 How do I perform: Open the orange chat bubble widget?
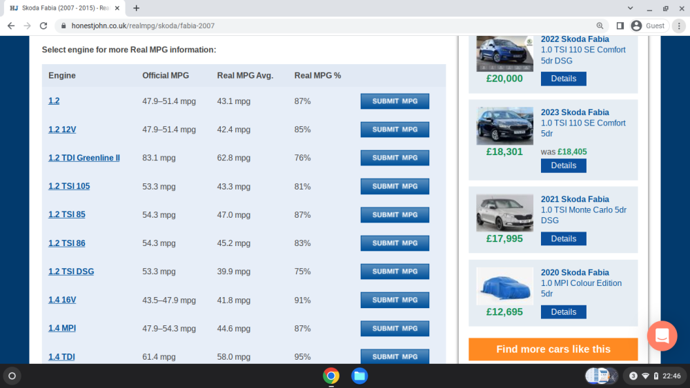coord(662,336)
